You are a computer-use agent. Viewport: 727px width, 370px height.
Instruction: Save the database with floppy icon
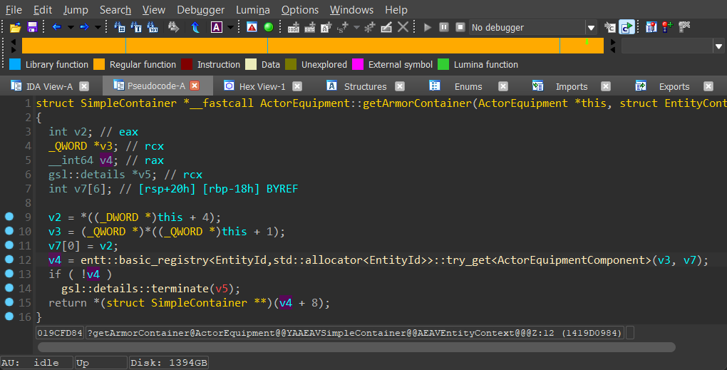pos(32,27)
